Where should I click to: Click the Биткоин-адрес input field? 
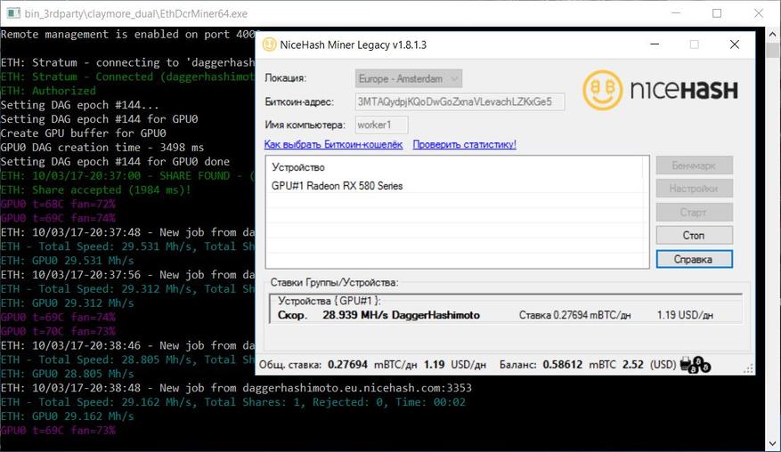click(460, 101)
